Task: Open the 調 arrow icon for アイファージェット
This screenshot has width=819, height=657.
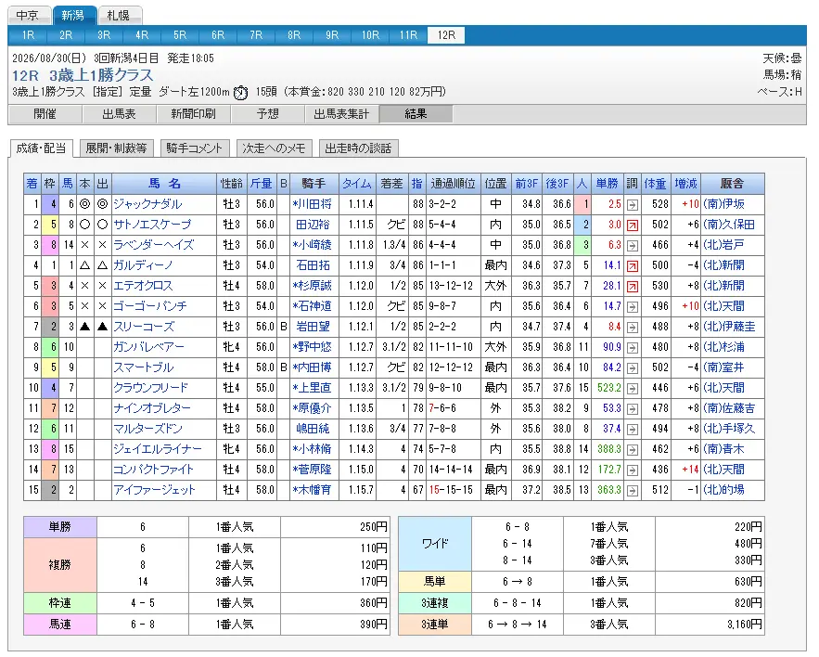Action: click(632, 490)
